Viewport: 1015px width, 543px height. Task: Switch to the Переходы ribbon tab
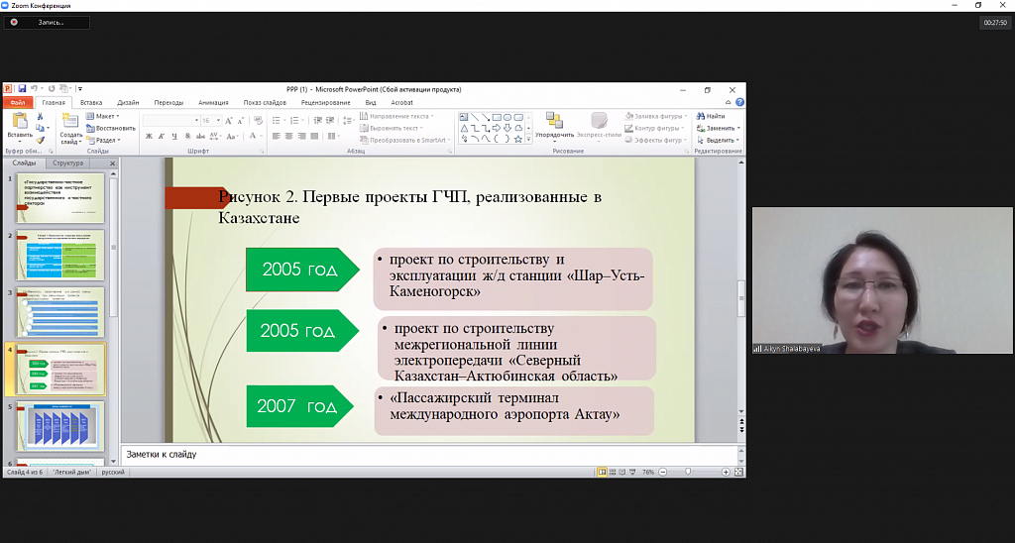click(169, 102)
